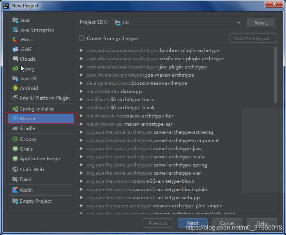This screenshot has height=235, width=286.
Task: Click the IntelliJ logo in title bar
Action: 6,6
